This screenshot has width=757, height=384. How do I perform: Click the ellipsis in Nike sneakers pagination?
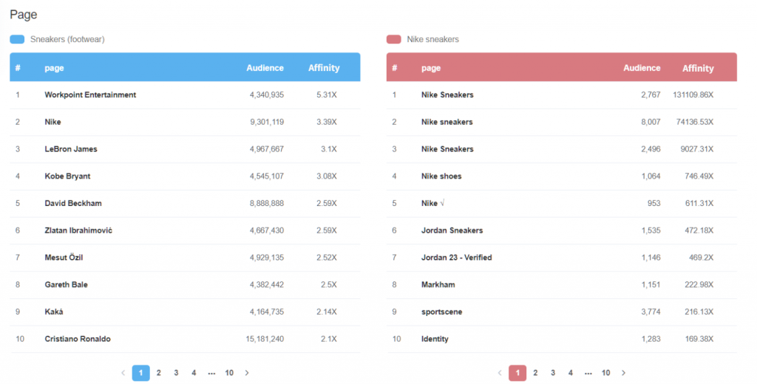[588, 372]
